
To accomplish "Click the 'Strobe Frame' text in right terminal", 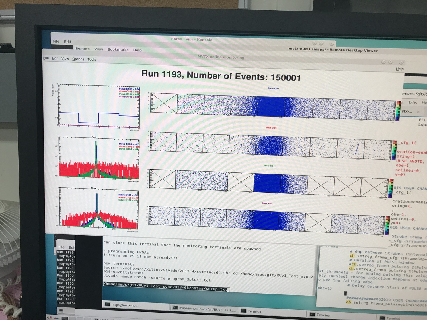I will (407, 237).
